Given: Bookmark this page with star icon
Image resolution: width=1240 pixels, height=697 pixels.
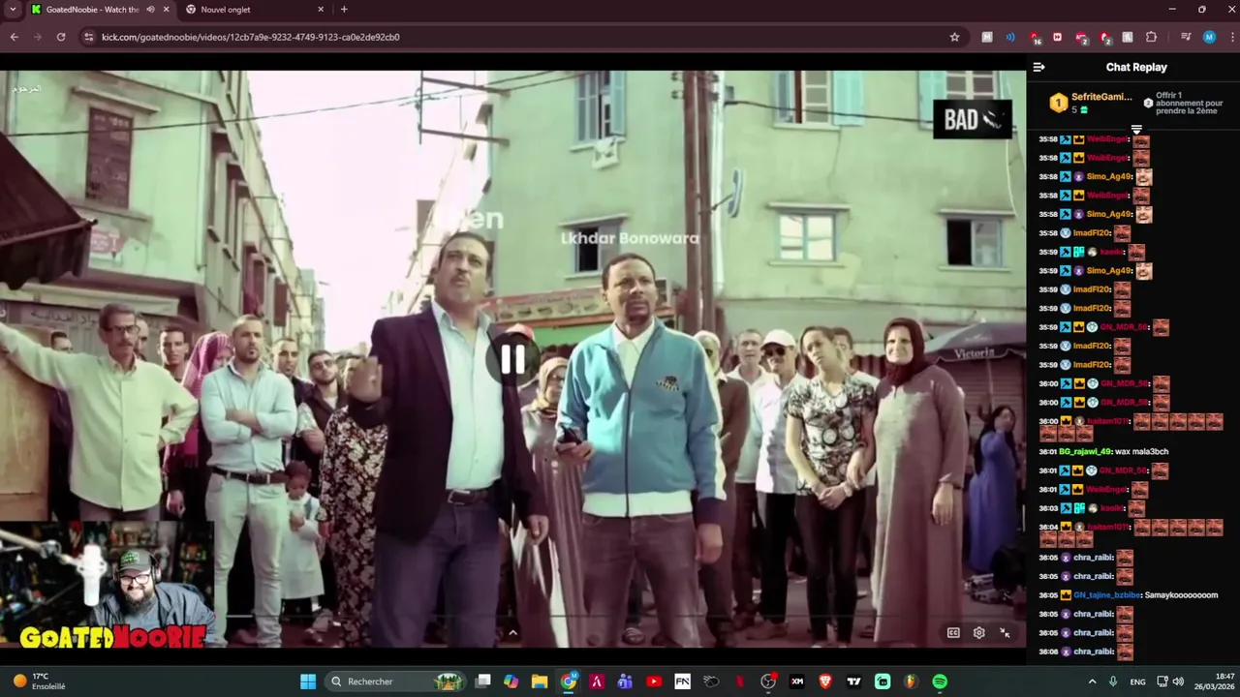Looking at the screenshot, I should (x=954, y=37).
